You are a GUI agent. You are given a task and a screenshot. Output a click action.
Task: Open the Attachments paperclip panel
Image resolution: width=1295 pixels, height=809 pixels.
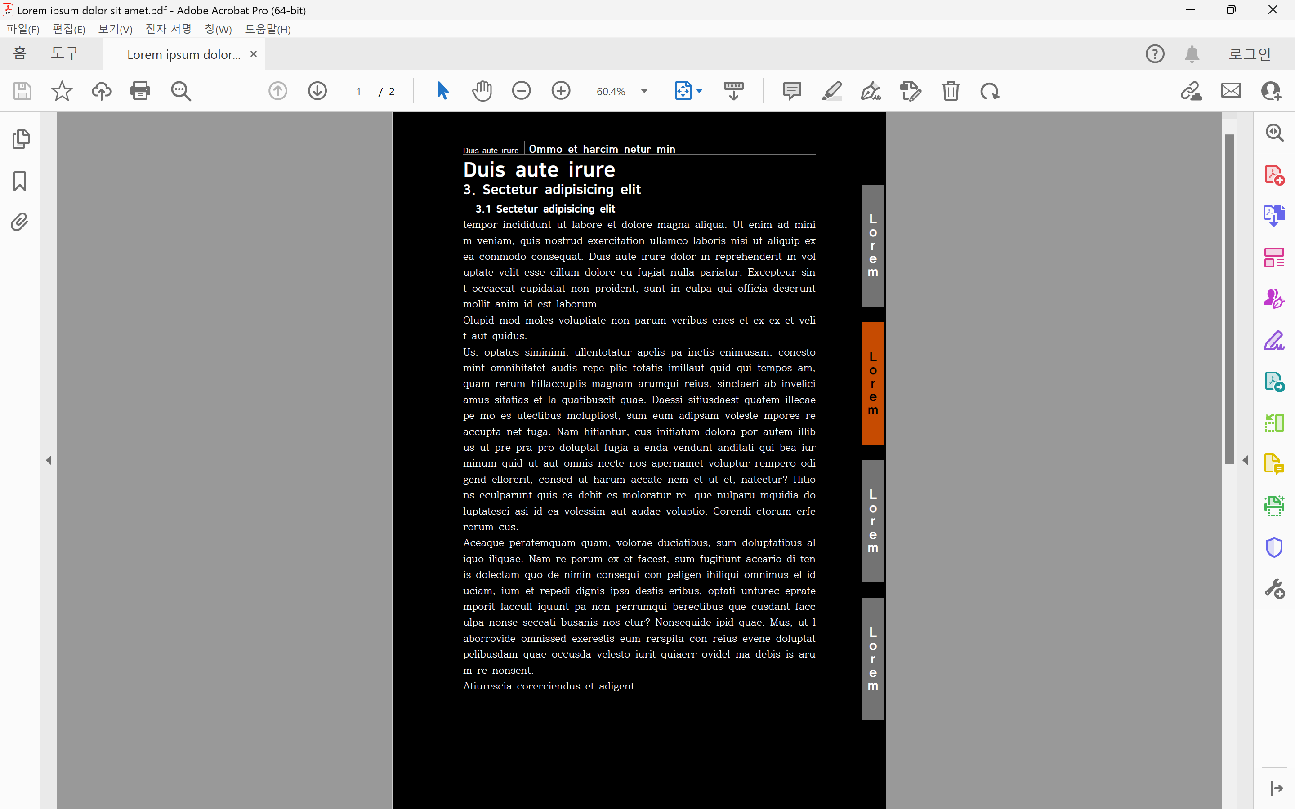tap(20, 222)
